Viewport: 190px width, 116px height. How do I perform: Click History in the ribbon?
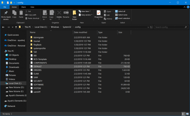coord(108,19)
